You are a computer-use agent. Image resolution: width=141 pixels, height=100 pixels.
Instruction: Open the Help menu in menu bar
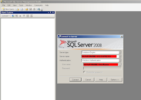47,5
